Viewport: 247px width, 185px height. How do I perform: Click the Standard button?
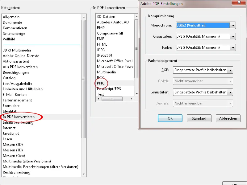point(199,118)
